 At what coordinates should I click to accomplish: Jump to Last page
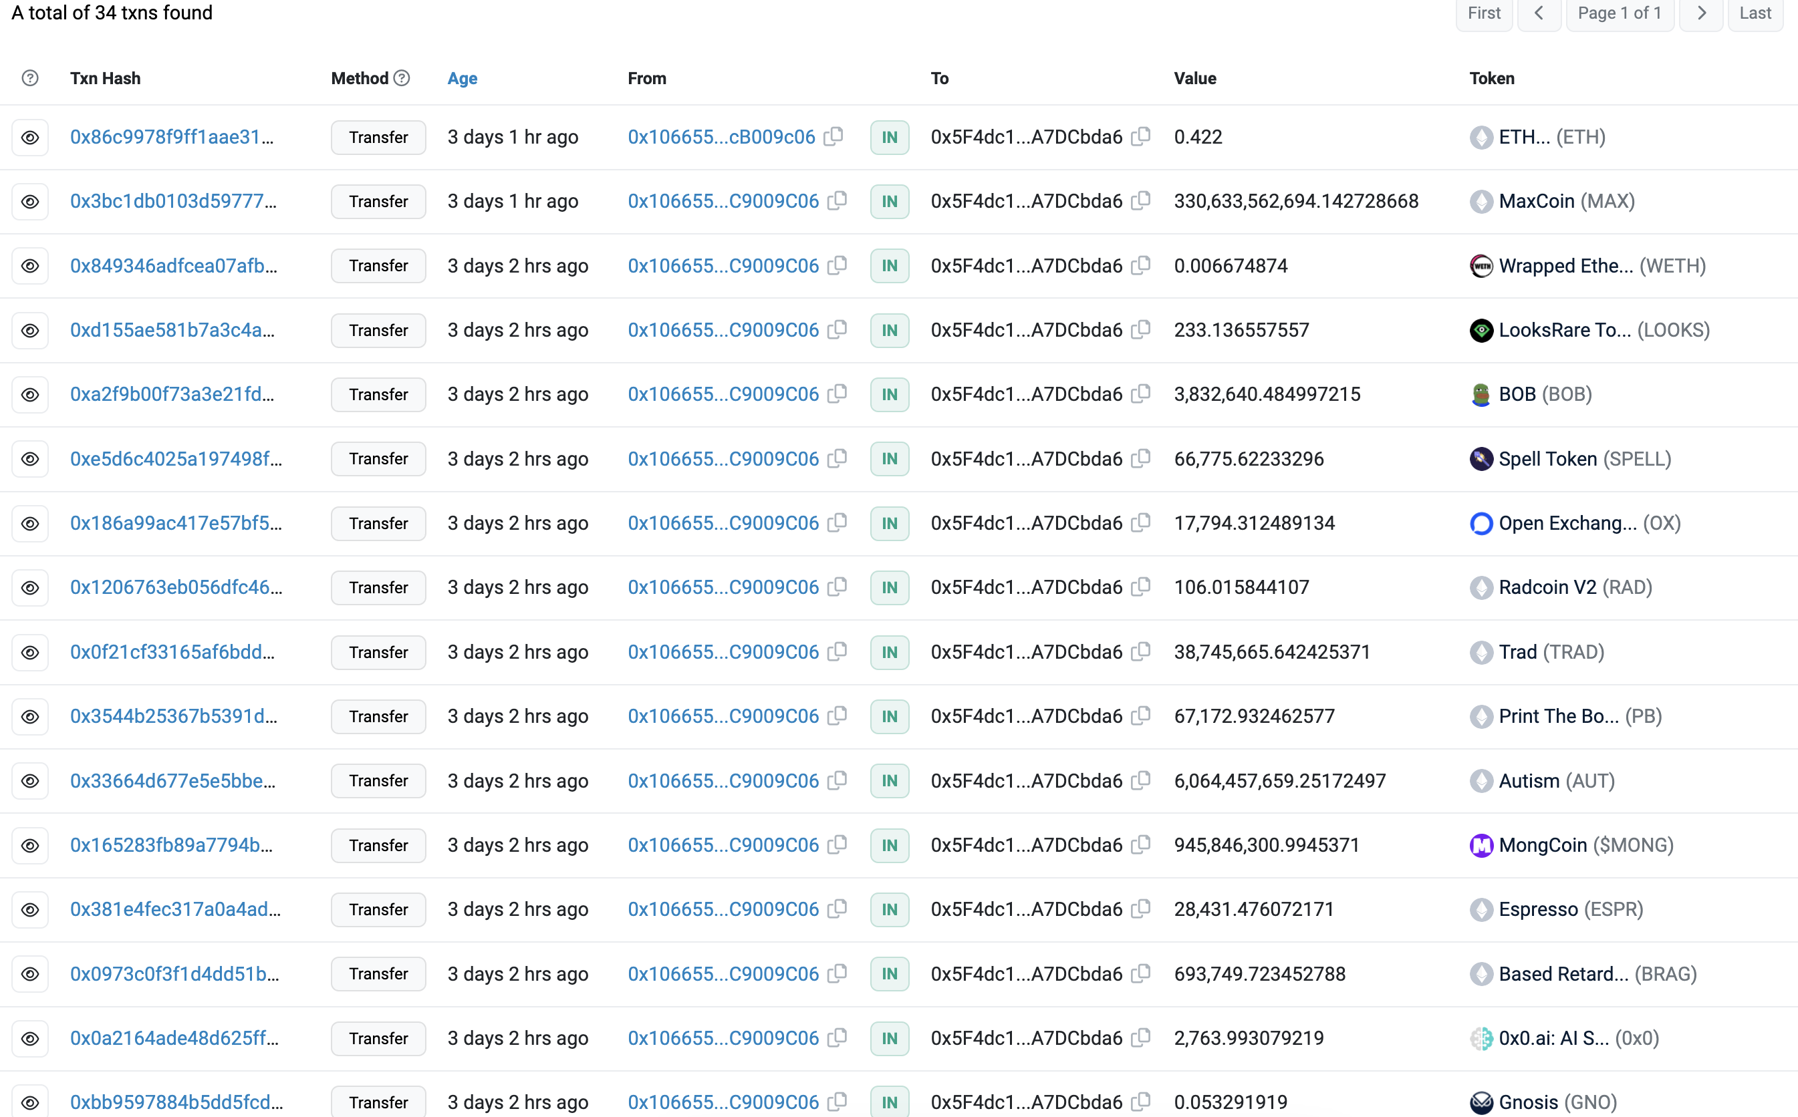tap(1755, 13)
